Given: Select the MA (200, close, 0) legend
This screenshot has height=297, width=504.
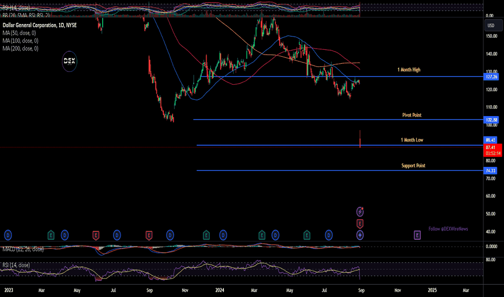Looking at the screenshot, I should tap(21, 49).
